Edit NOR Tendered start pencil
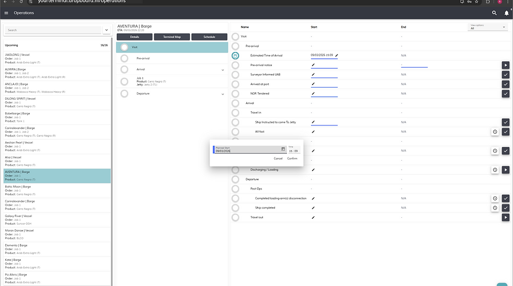This screenshot has width=513, height=286. pyautogui.click(x=313, y=93)
